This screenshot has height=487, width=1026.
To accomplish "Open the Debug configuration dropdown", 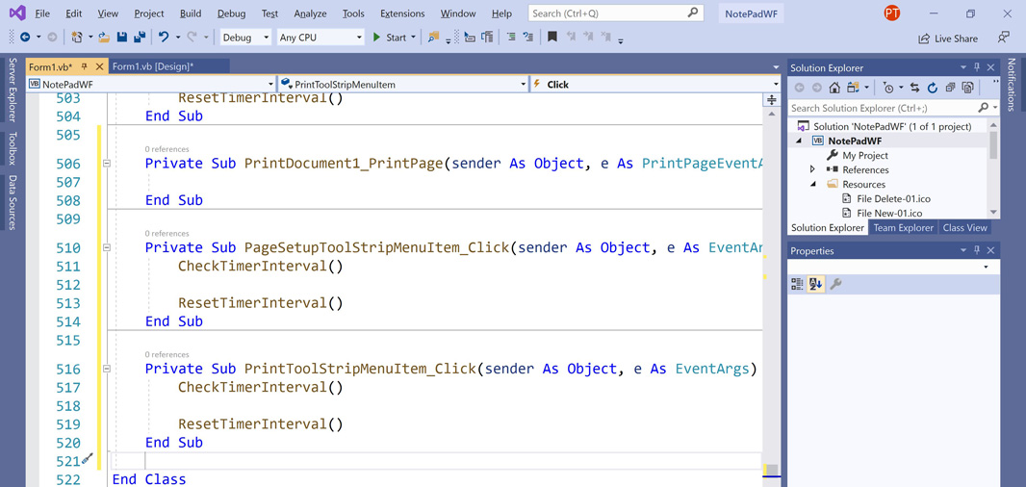I will pos(245,38).
